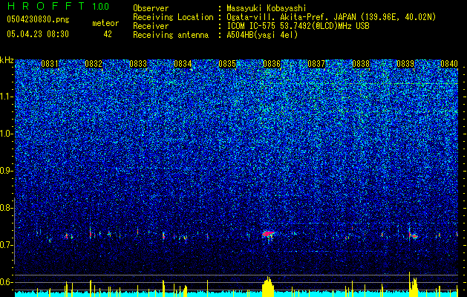Click the kHz axis unit label
The image size is (467, 297).
(x=7, y=60)
